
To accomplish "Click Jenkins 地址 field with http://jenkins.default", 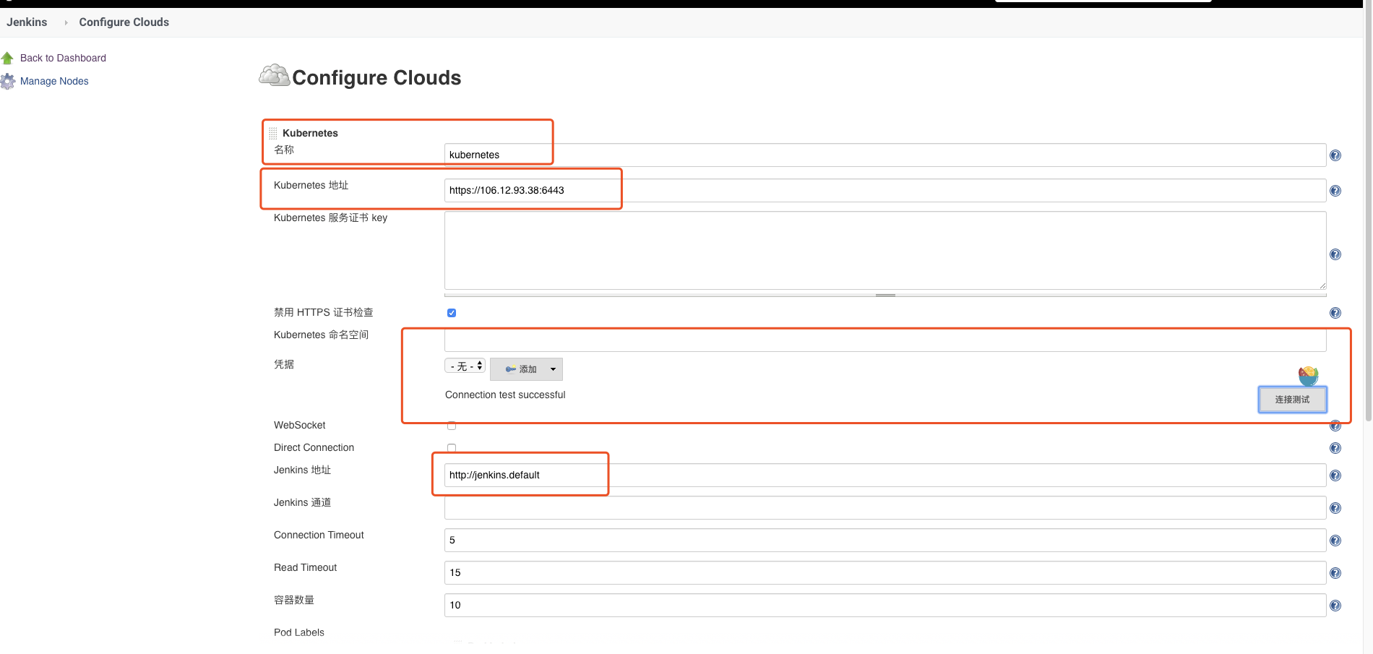I will pos(885,475).
